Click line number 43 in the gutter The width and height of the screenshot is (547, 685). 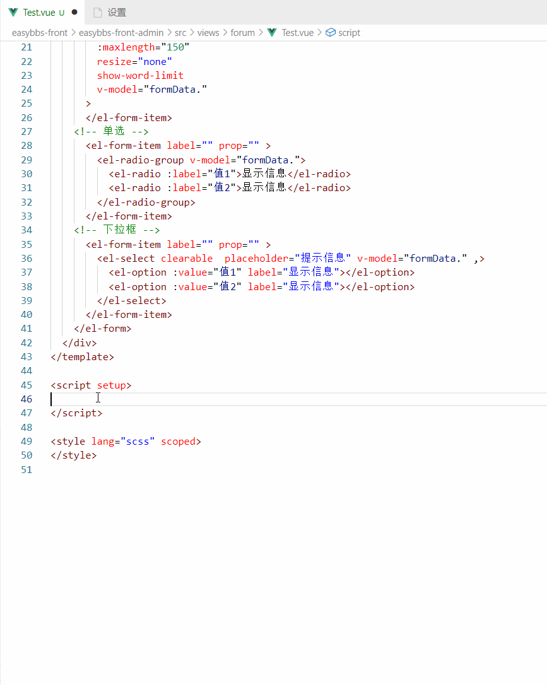click(x=26, y=357)
